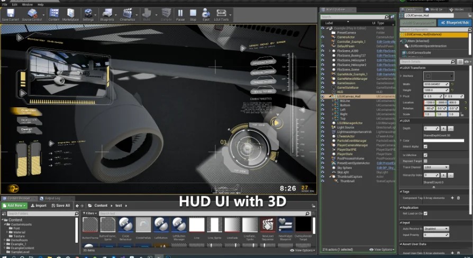Stop the play-in-editor session

193,14
